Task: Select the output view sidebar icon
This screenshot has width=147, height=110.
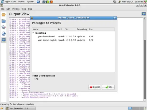Action: (x=3, y=40)
